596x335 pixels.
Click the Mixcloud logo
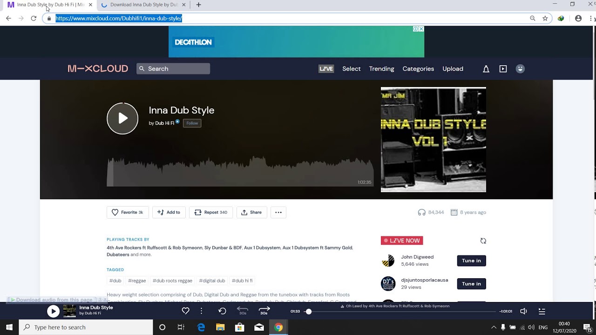pyautogui.click(x=98, y=68)
